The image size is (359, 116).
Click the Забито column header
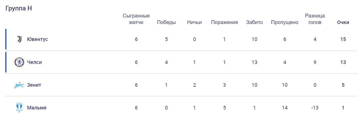254,22
